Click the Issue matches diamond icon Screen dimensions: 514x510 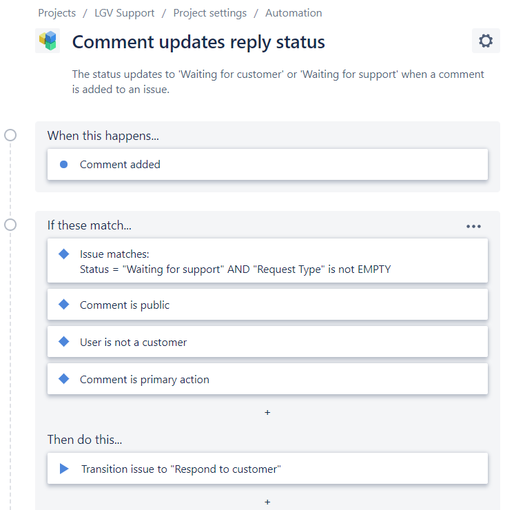pos(64,254)
